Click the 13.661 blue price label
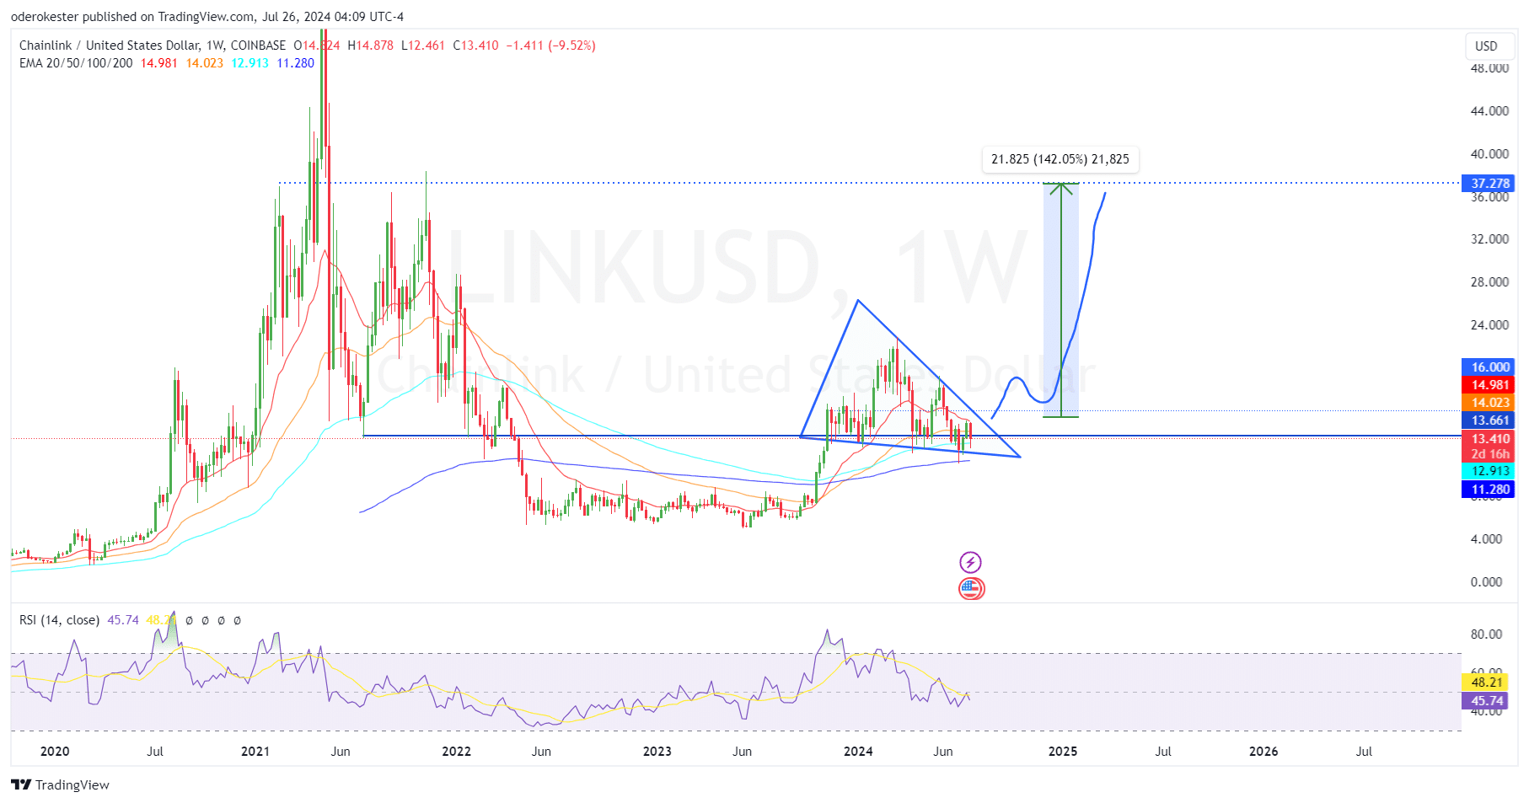1529x803 pixels. [1488, 420]
